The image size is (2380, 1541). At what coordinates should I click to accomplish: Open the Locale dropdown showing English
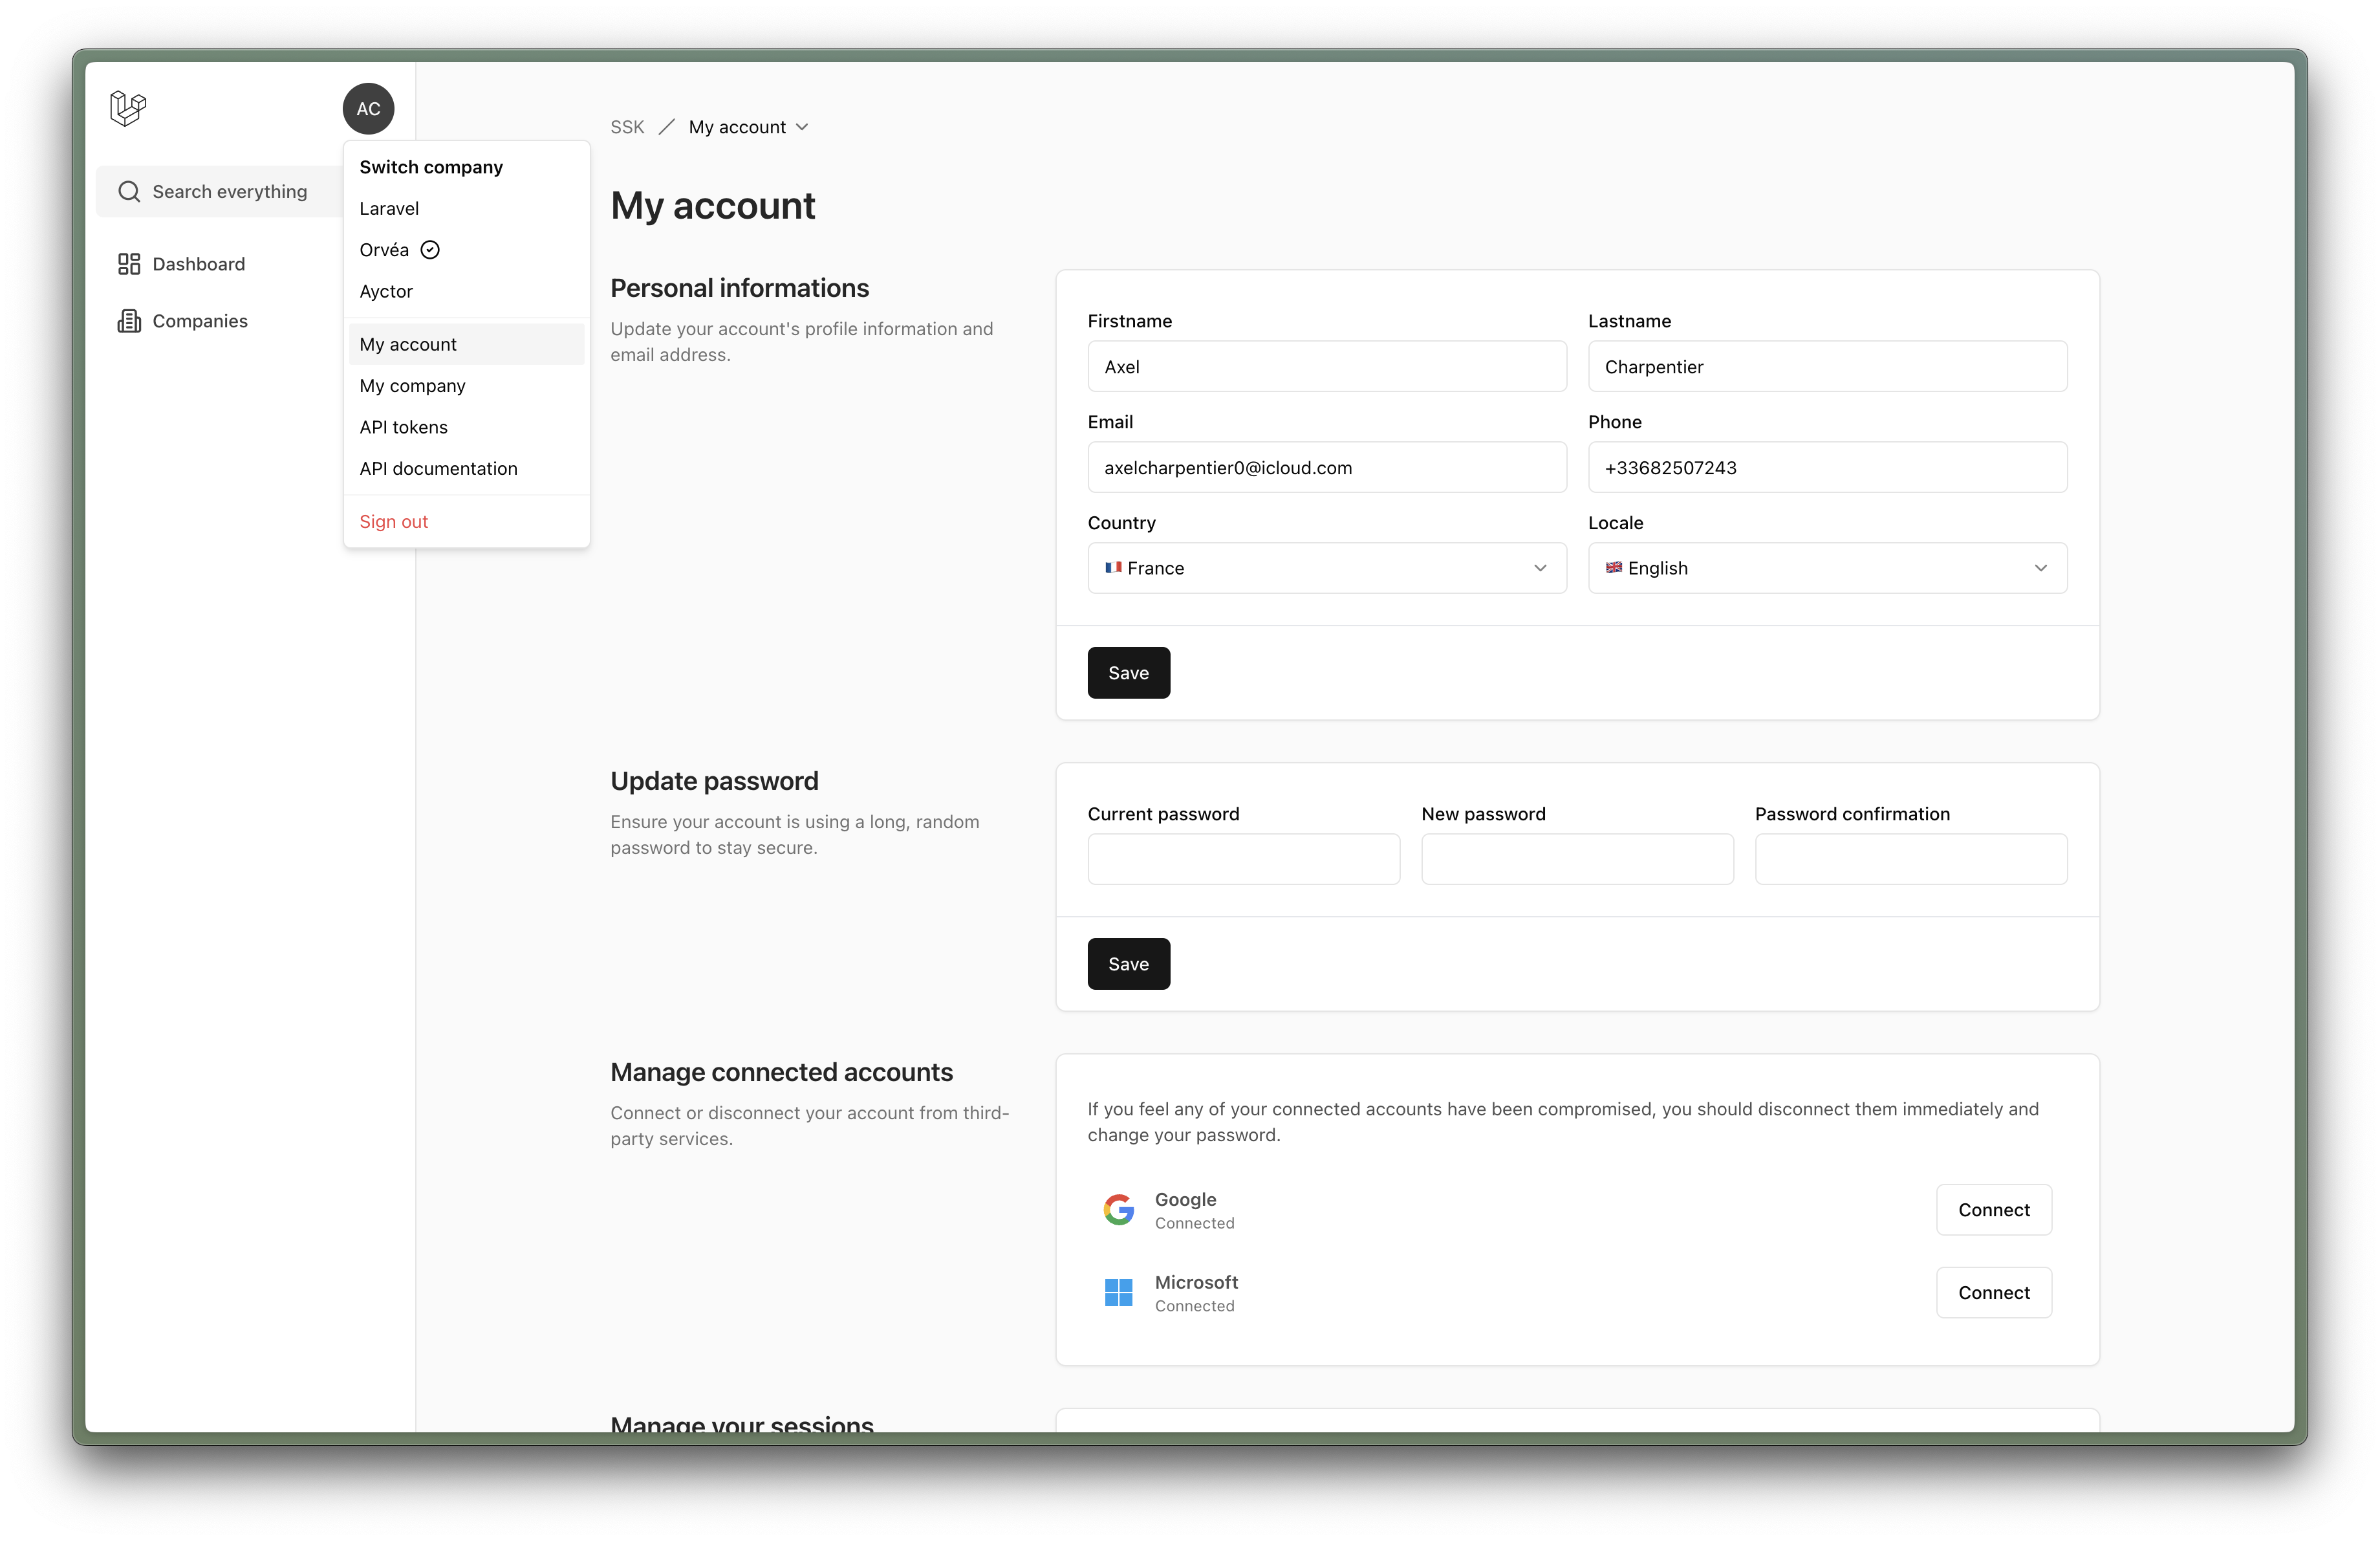pyautogui.click(x=1827, y=568)
